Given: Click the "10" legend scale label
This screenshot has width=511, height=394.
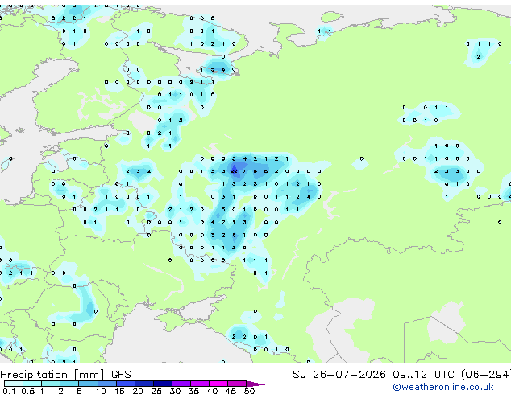Looking at the screenshot, I should pos(101,391).
